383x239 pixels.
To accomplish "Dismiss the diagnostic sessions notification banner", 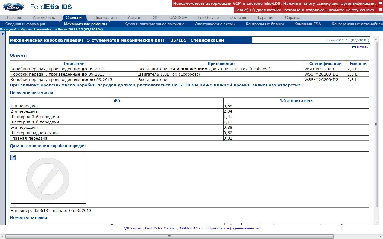I will pos(380,10).
